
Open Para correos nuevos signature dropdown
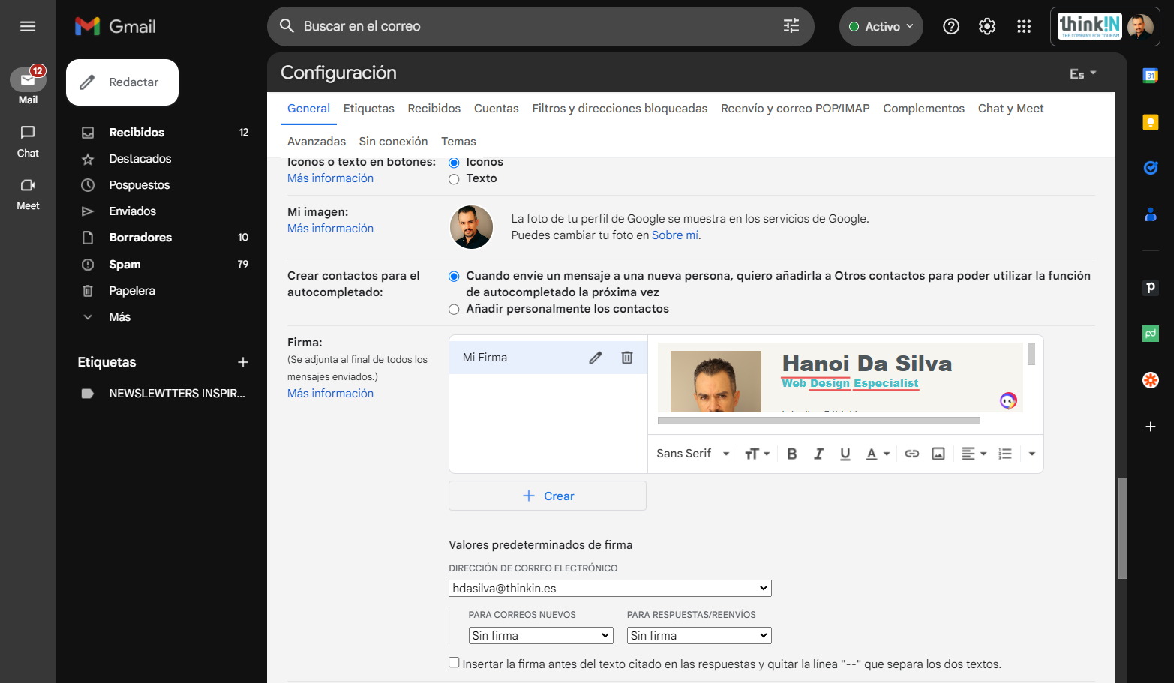[541, 636]
